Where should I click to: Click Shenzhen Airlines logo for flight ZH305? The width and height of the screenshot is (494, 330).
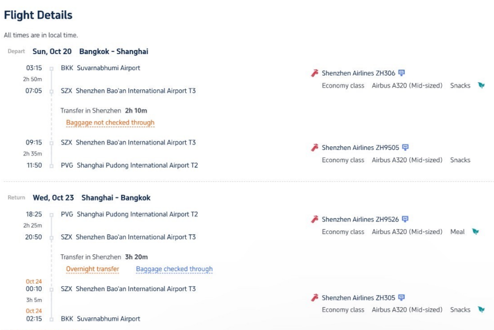click(x=315, y=298)
